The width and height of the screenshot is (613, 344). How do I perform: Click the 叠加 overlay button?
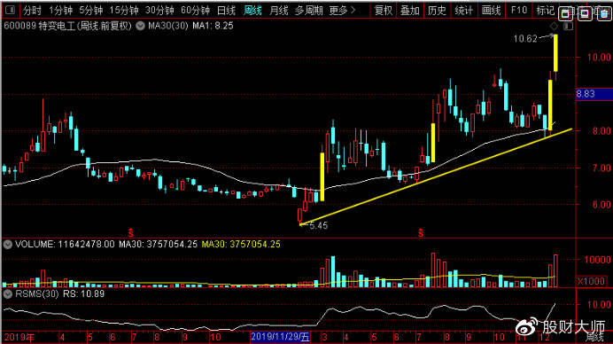410,11
